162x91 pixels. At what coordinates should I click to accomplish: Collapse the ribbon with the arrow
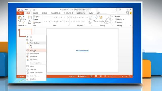click(131, 25)
